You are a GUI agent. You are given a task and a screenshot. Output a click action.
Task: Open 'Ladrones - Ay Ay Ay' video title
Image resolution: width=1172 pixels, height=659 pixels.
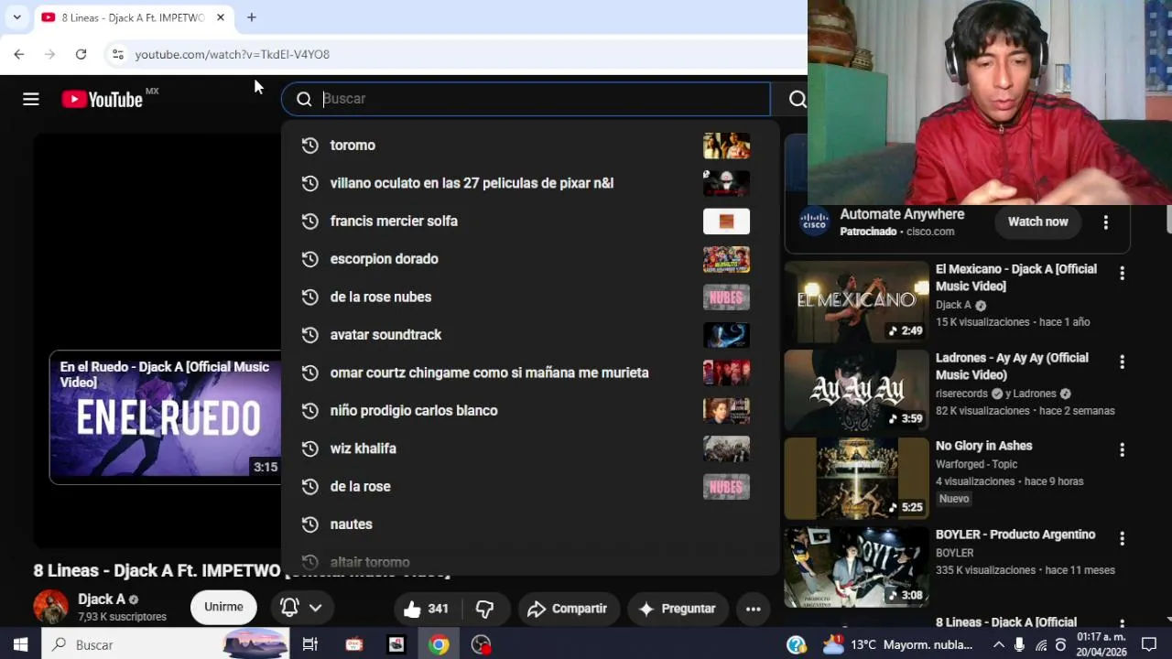[1012, 366]
